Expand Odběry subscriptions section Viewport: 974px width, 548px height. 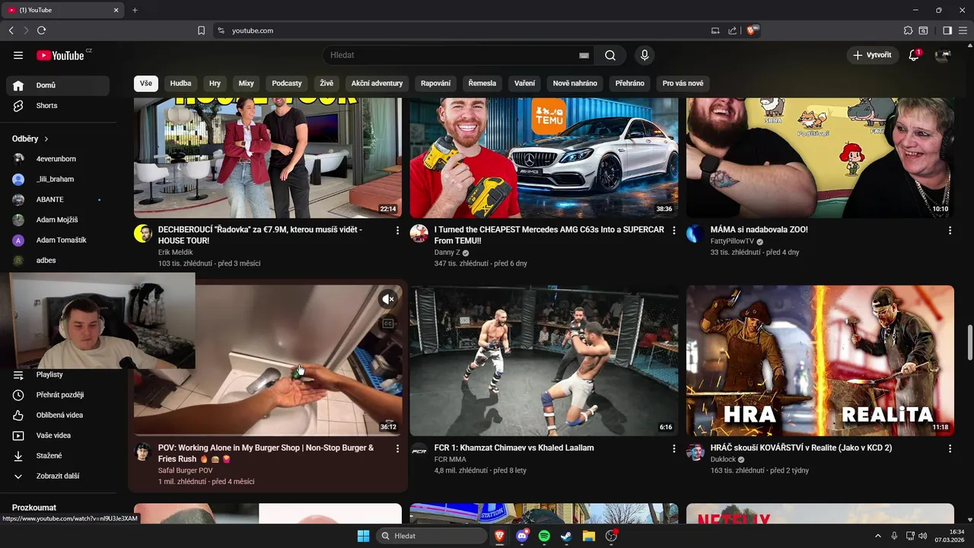coord(30,139)
